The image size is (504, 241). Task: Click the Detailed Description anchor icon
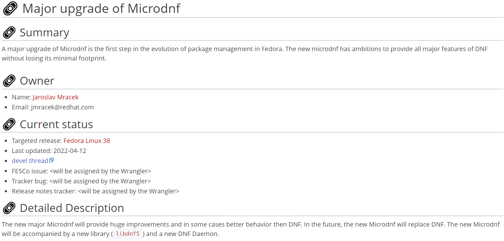pos(9,208)
